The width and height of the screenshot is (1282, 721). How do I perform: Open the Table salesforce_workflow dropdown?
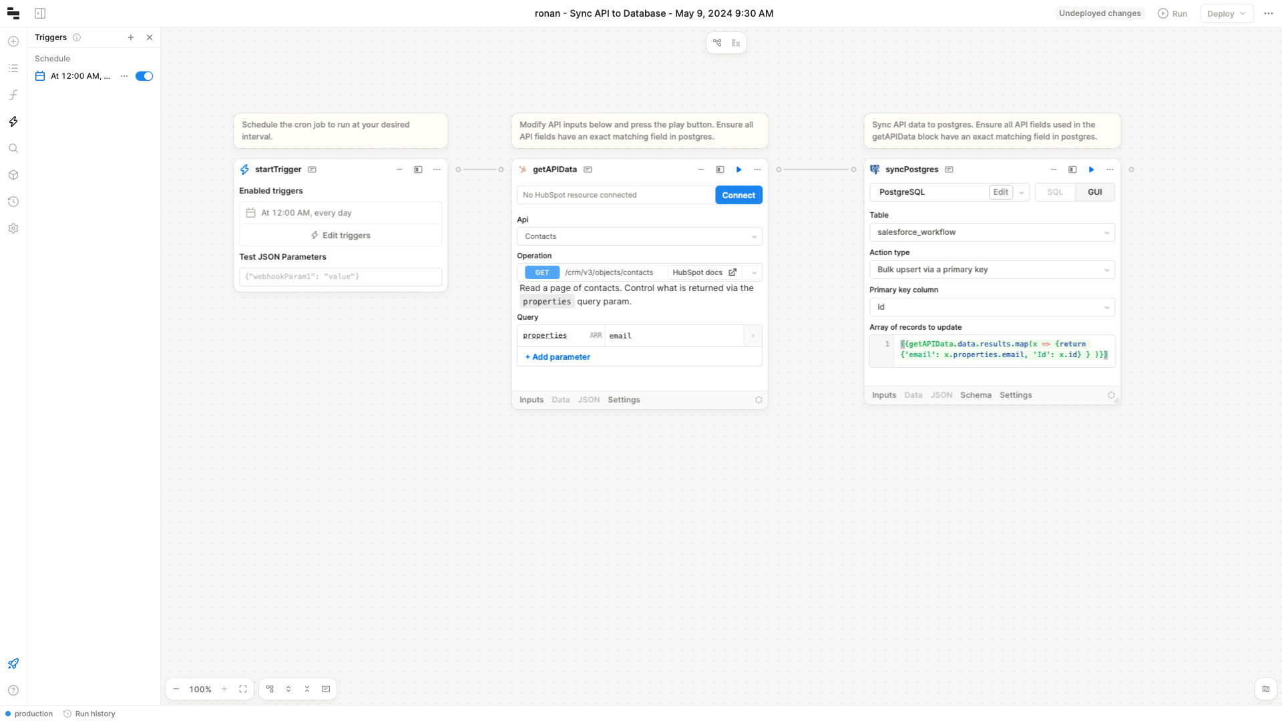(x=992, y=232)
